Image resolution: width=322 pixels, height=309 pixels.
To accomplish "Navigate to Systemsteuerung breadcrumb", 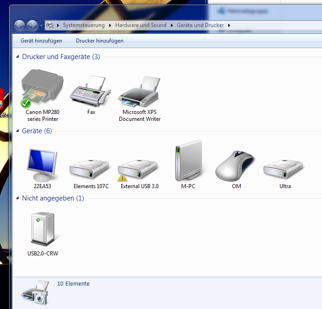I will tap(84, 25).
